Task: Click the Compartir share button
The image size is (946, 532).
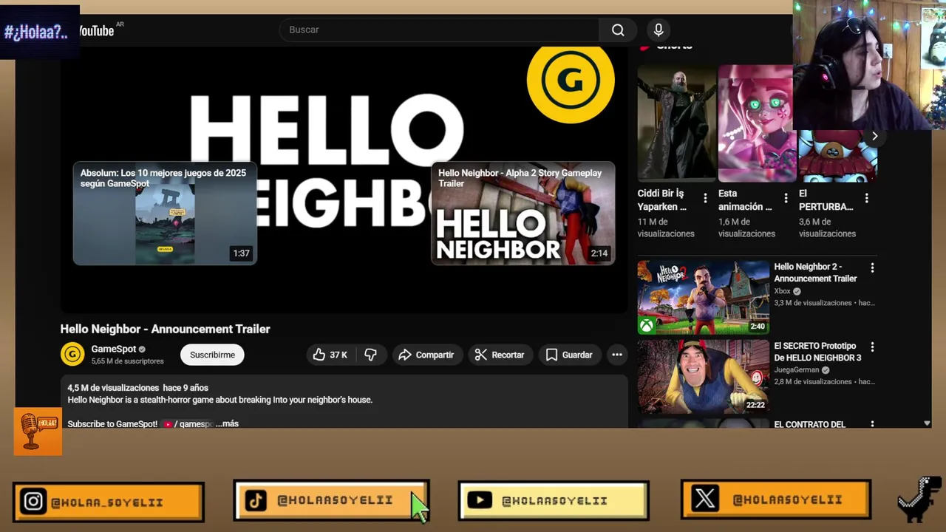Action: point(426,355)
